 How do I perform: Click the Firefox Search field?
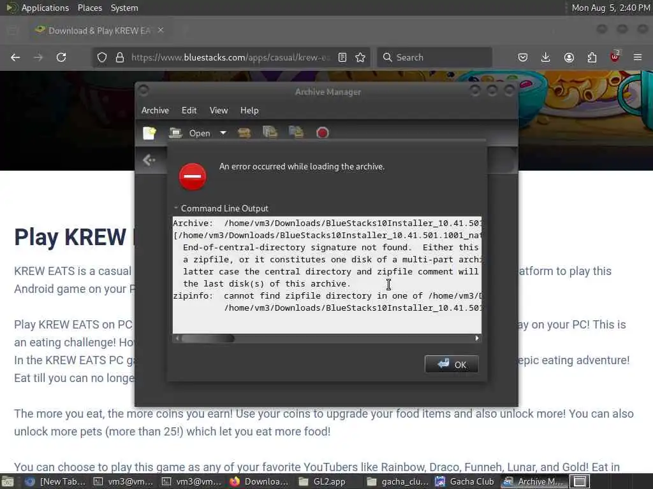coord(434,57)
